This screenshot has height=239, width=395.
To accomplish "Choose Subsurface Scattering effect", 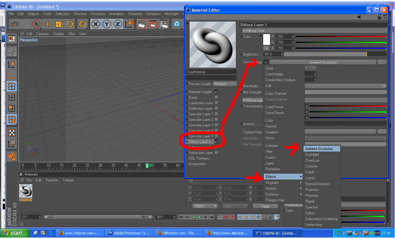I will coord(321,219).
